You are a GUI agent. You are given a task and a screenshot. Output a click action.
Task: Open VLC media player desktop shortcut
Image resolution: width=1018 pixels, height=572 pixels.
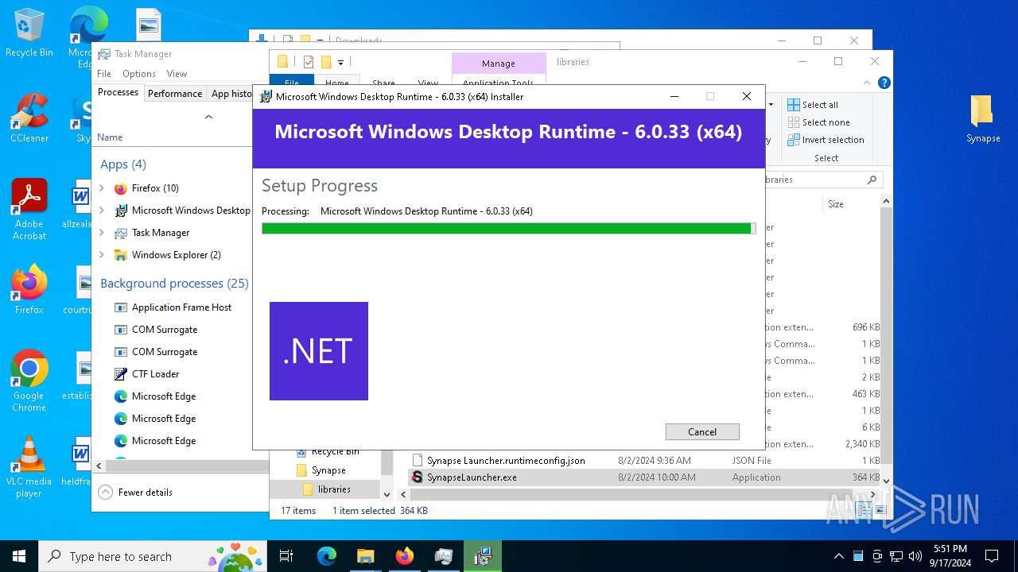(29, 467)
